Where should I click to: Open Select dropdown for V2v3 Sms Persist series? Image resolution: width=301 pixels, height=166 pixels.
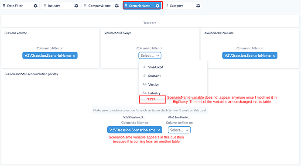[x=179, y=130]
